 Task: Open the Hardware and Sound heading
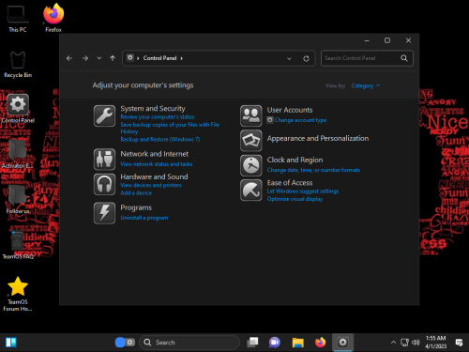click(x=154, y=176)
